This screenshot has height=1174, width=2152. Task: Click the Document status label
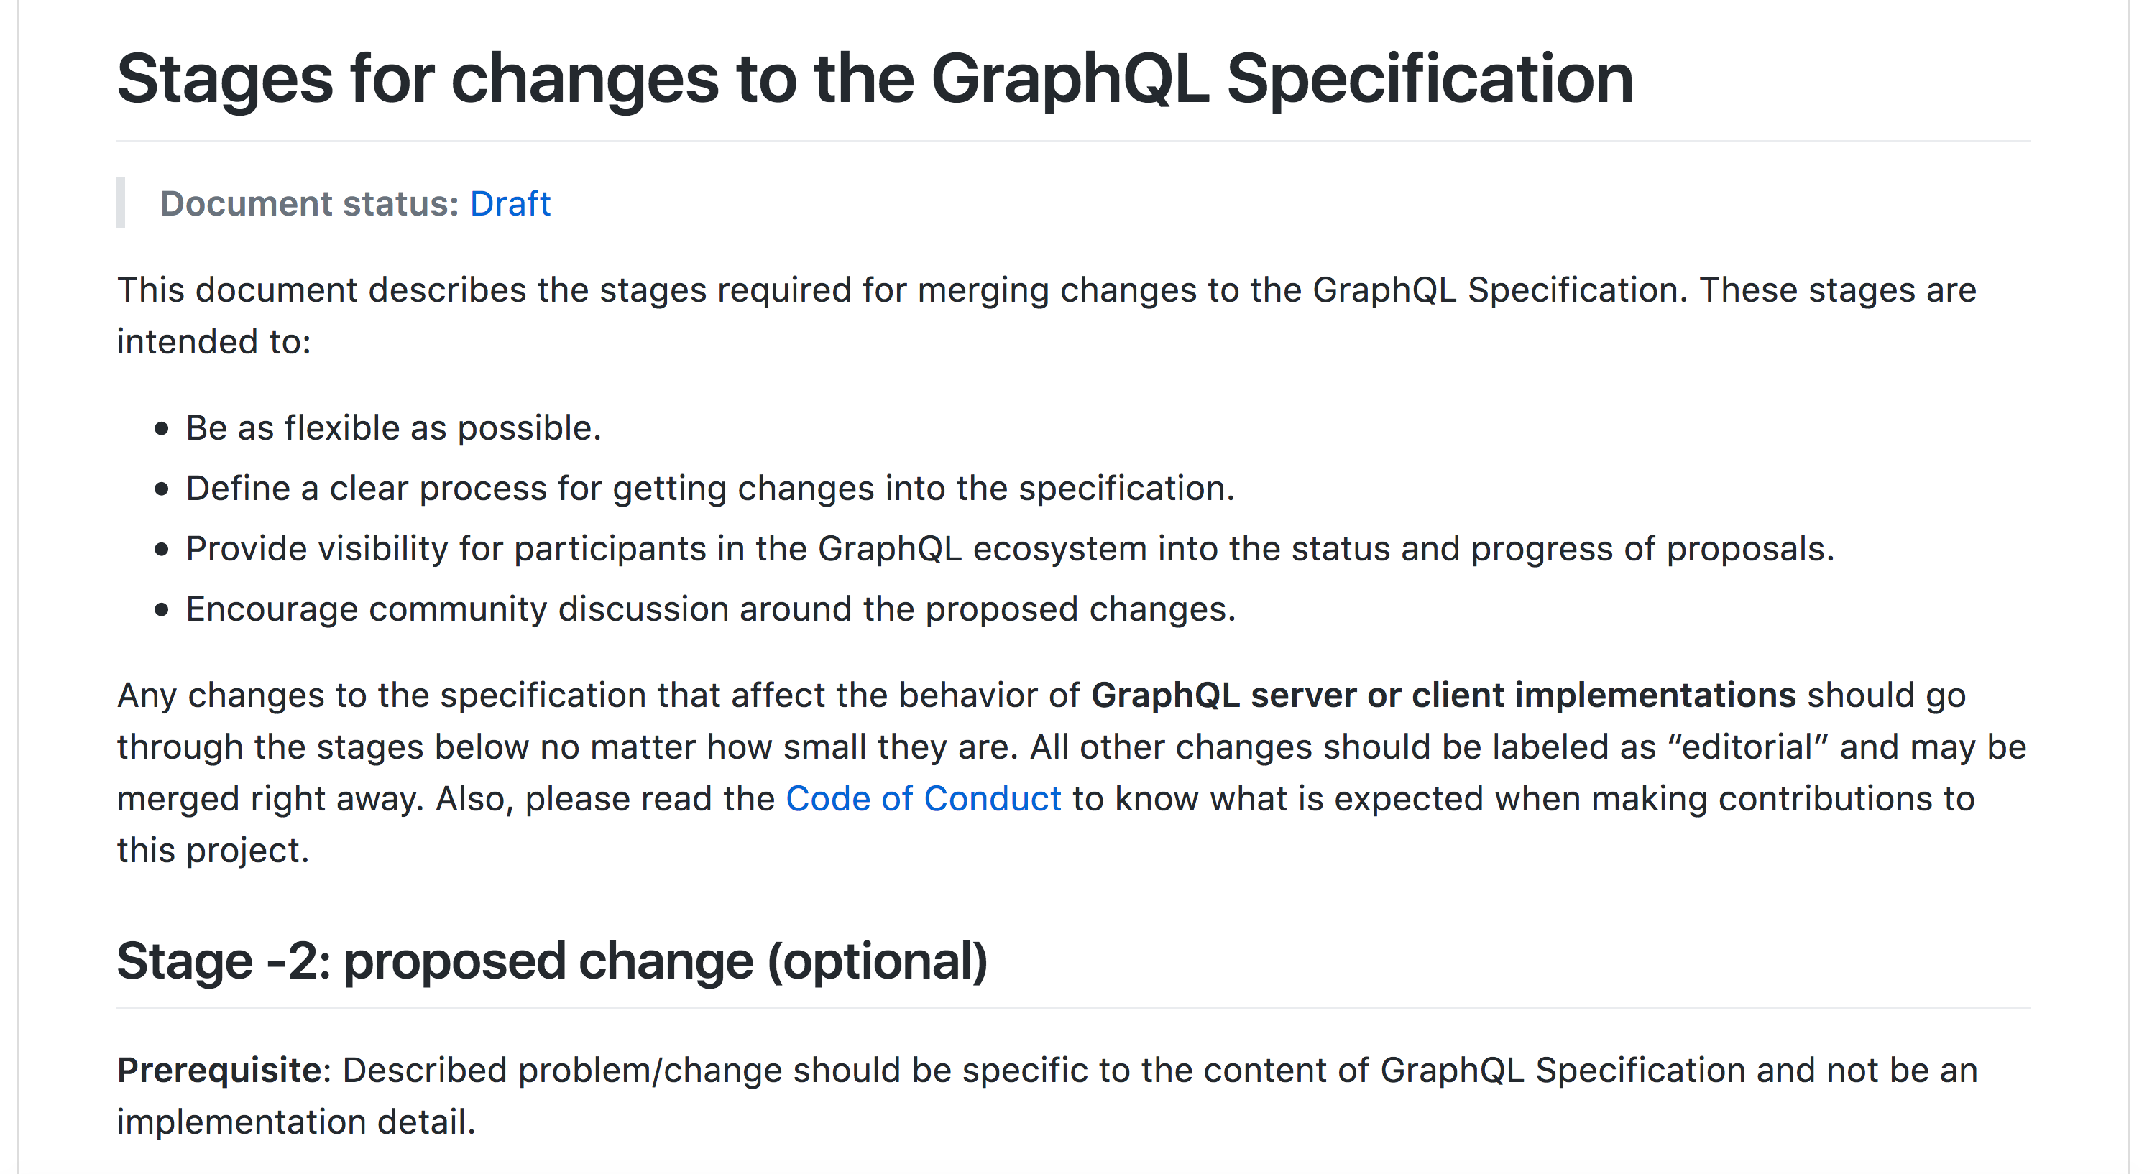coord(309,204)
